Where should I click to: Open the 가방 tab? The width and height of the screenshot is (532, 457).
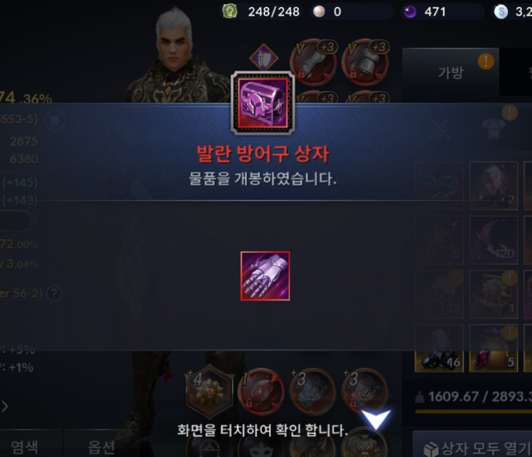450,72
